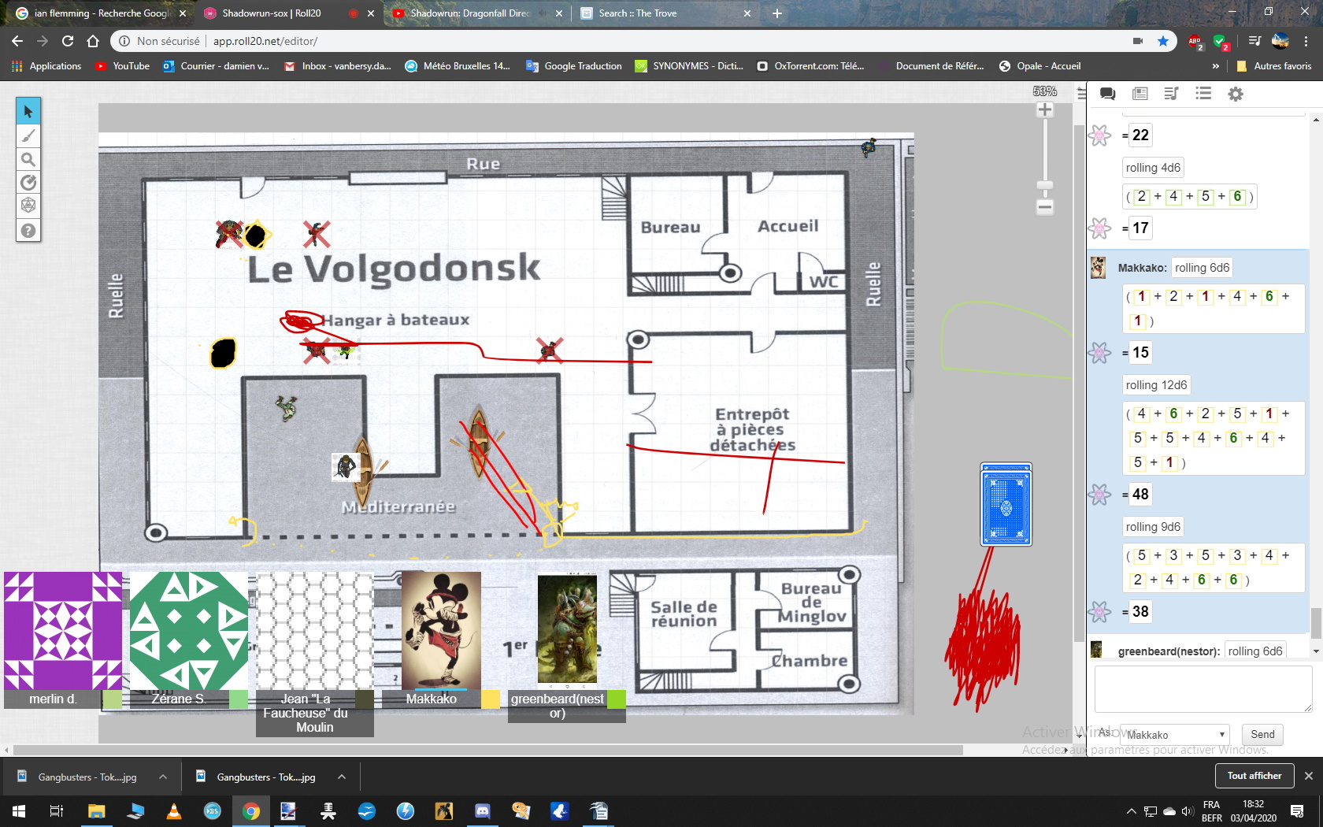Open the Jukebox tab in sidebar
The height and width of the screenshot is (827, 1323).
pos(1171,94)
